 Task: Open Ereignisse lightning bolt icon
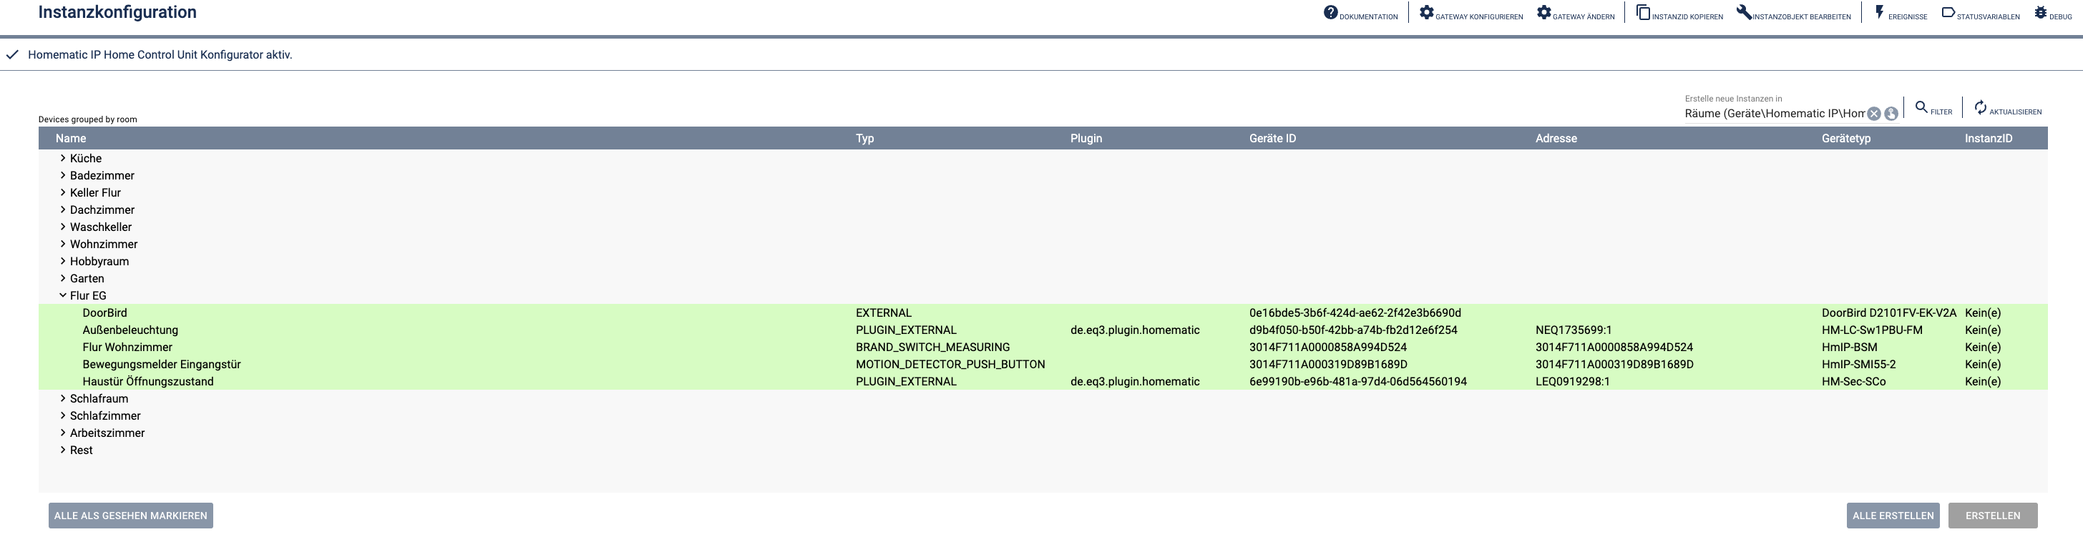pyautogui.click(x=1879, y=13)
